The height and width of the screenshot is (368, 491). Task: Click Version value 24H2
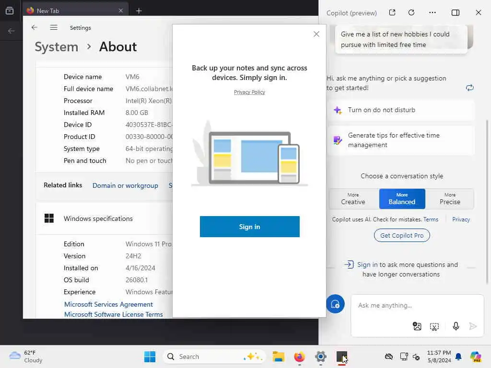[x=133, y=256]
